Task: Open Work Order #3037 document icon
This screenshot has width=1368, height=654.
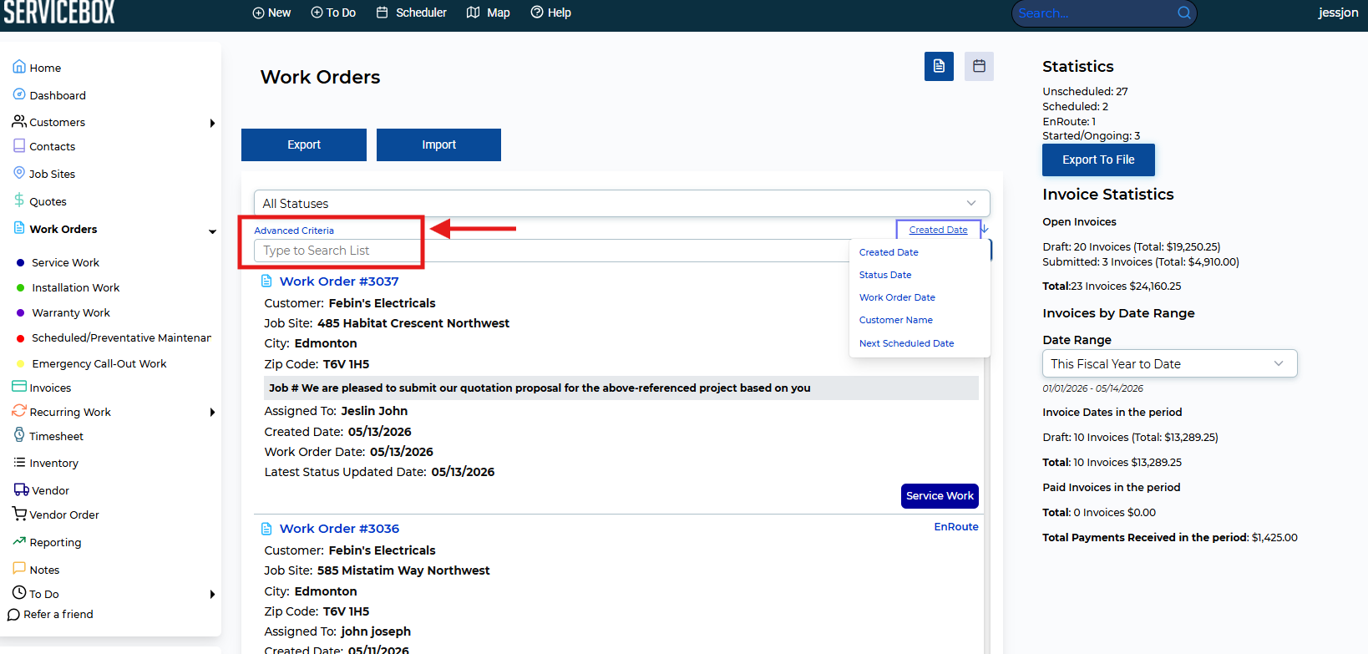Action: click(266, 281)
